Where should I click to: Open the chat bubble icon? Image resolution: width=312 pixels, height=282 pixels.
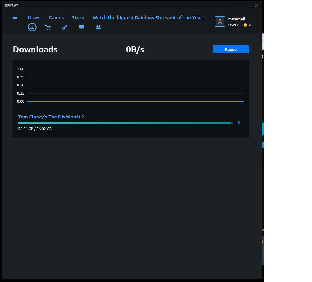click(81, 27)
